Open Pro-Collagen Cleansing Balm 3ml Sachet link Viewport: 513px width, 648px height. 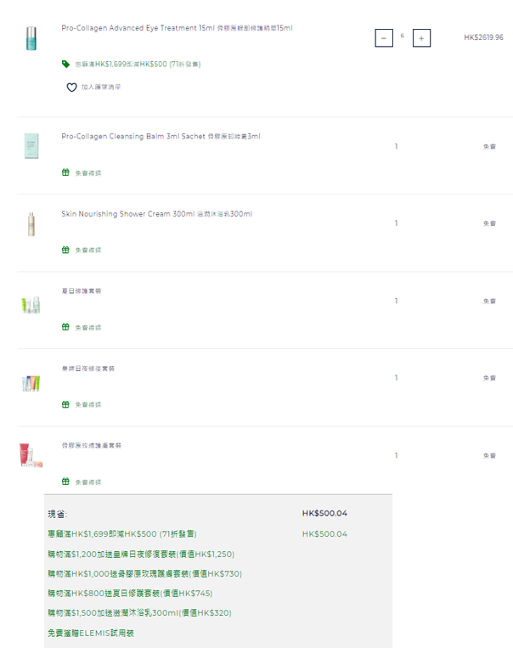[161, 137]
